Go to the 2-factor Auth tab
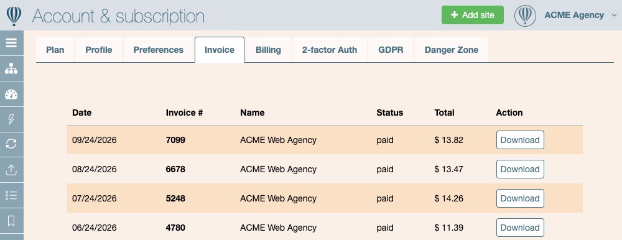 (x=330, y=50)
